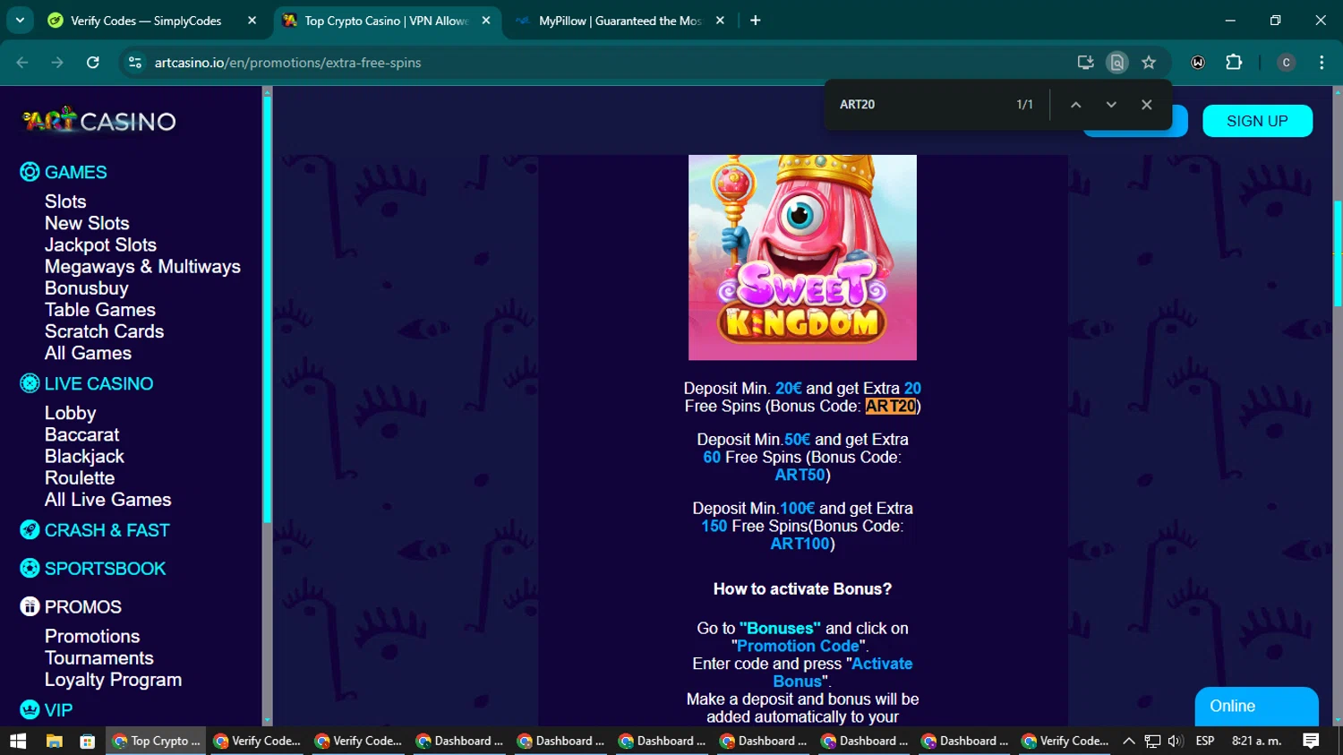1343x755 pixels.
Task: Click the volume icon in system tray
Action: 1176,741
